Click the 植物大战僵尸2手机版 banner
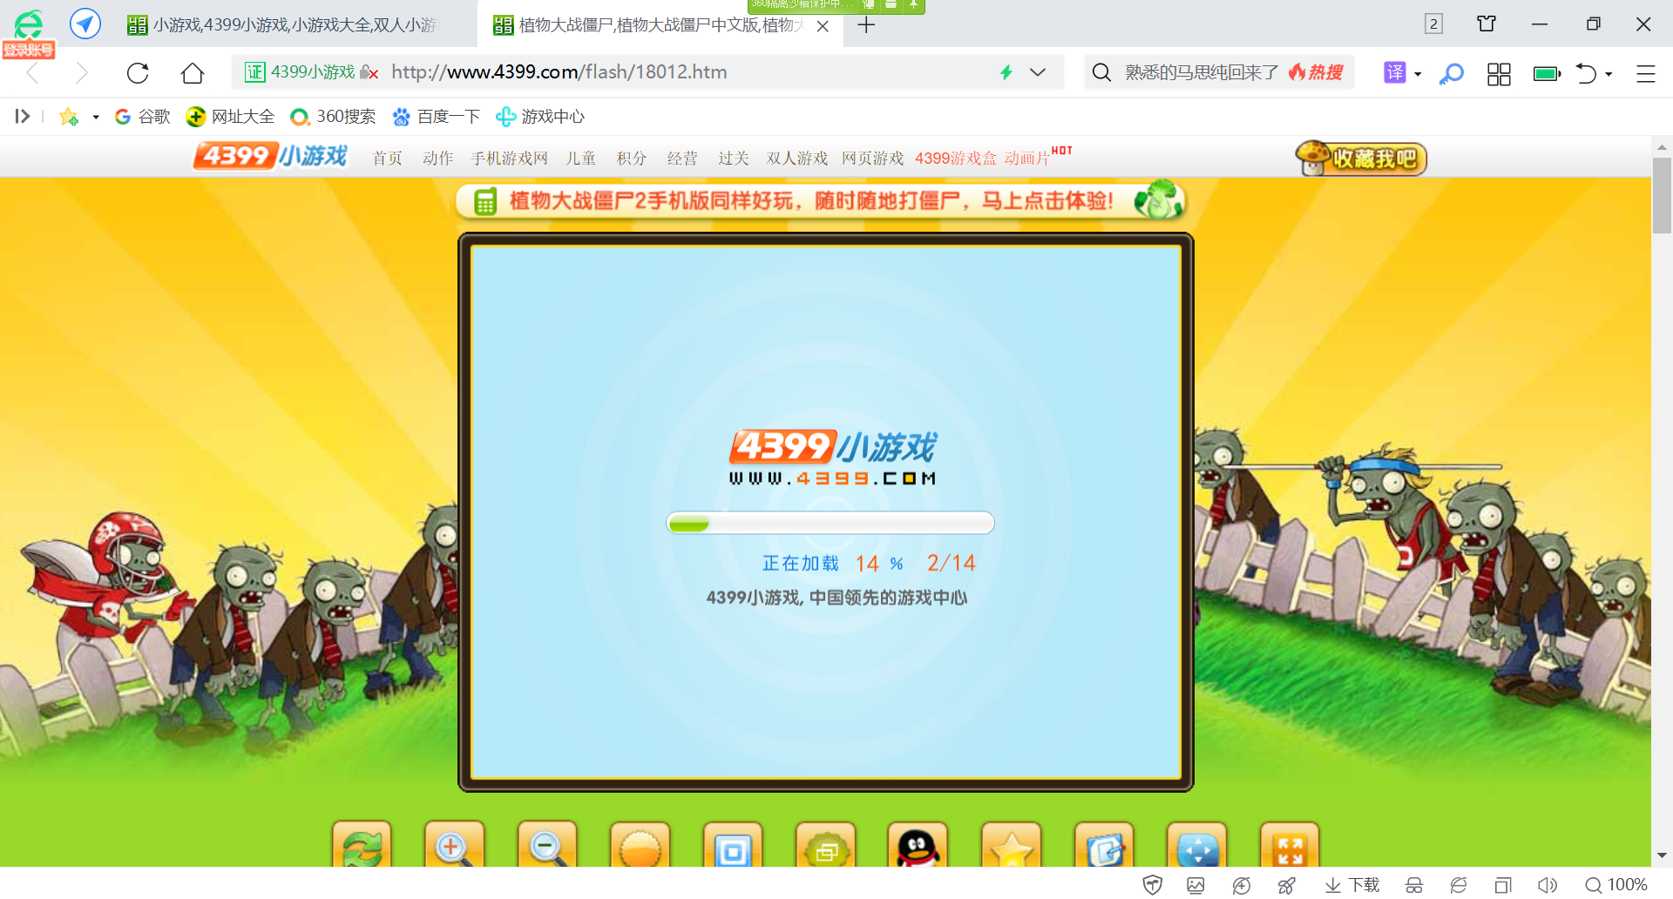 click(x=821, y=201)
